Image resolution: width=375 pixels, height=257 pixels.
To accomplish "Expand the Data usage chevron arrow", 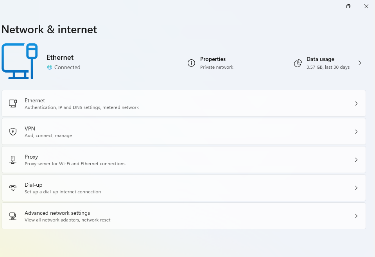I will (360, 63).
